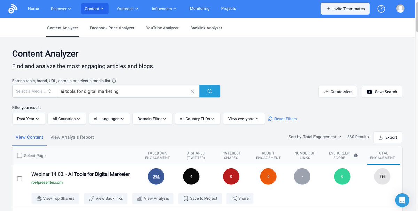Open the Discover dropdown menu
Screen dimensions: 418x211
coord(61,9)
